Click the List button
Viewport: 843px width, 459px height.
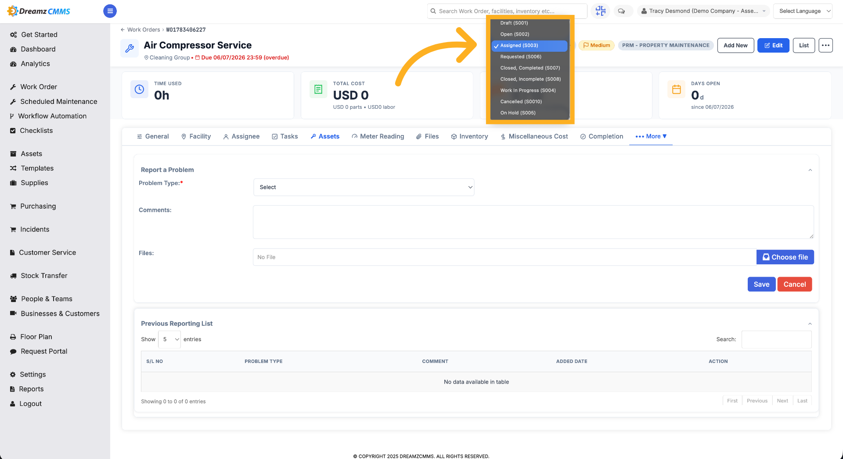804,45
